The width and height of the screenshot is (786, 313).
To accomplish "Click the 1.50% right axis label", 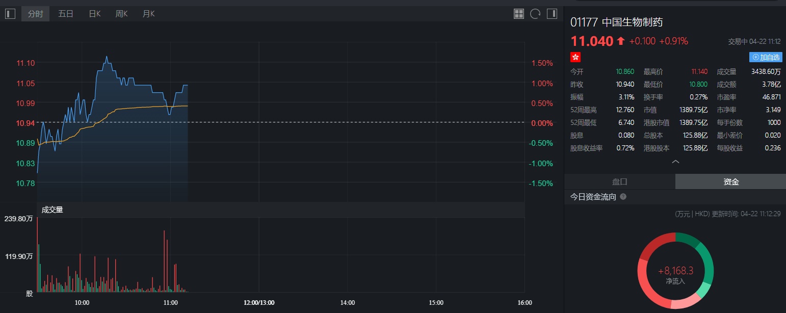I will point(542,63).
